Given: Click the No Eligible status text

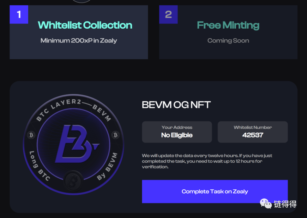Looking at the screenshot, I should 177,135.
